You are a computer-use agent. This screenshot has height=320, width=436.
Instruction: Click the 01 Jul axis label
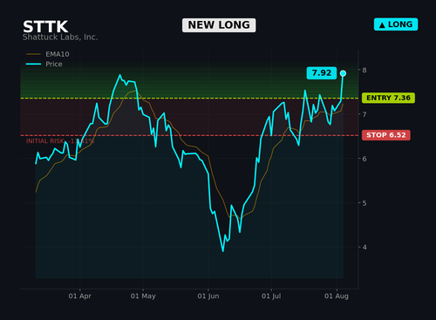(271, 296)
